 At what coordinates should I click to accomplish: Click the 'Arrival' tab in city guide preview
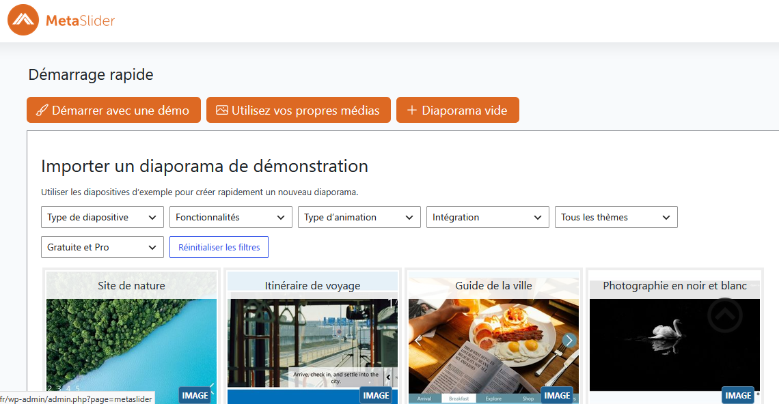tap(424, 399)
